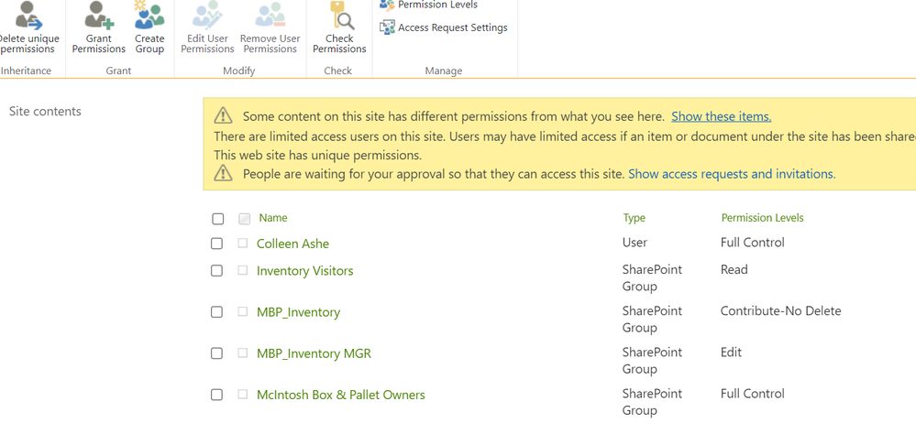The image size is (916, 434).
Task: Open the Show these items link
Action: pyautogui.click(x=722, y=116)
